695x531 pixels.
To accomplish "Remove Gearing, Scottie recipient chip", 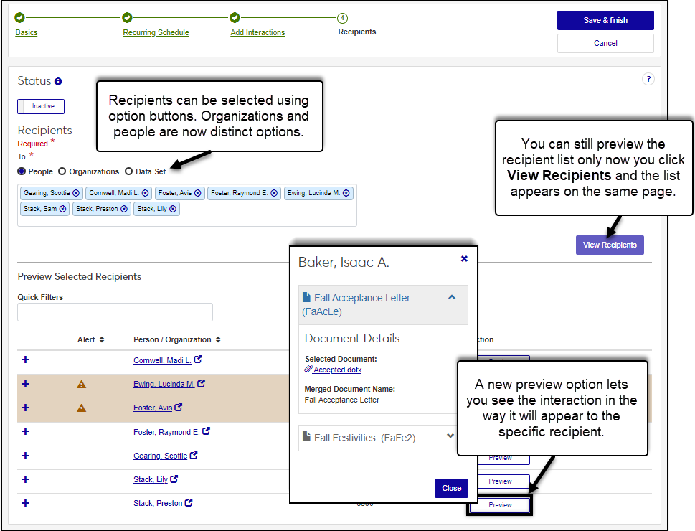I will [x=77, y=193].
